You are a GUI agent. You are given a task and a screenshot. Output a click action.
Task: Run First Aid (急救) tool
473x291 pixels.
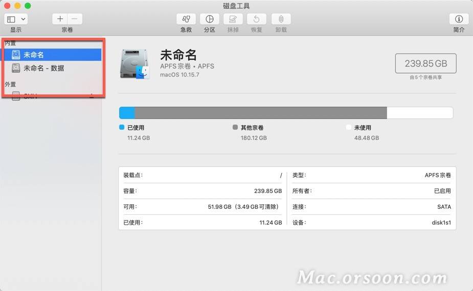point(186,19)
